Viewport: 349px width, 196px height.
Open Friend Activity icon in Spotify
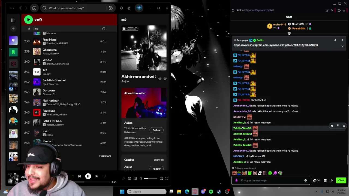click(x=129, y=8)
